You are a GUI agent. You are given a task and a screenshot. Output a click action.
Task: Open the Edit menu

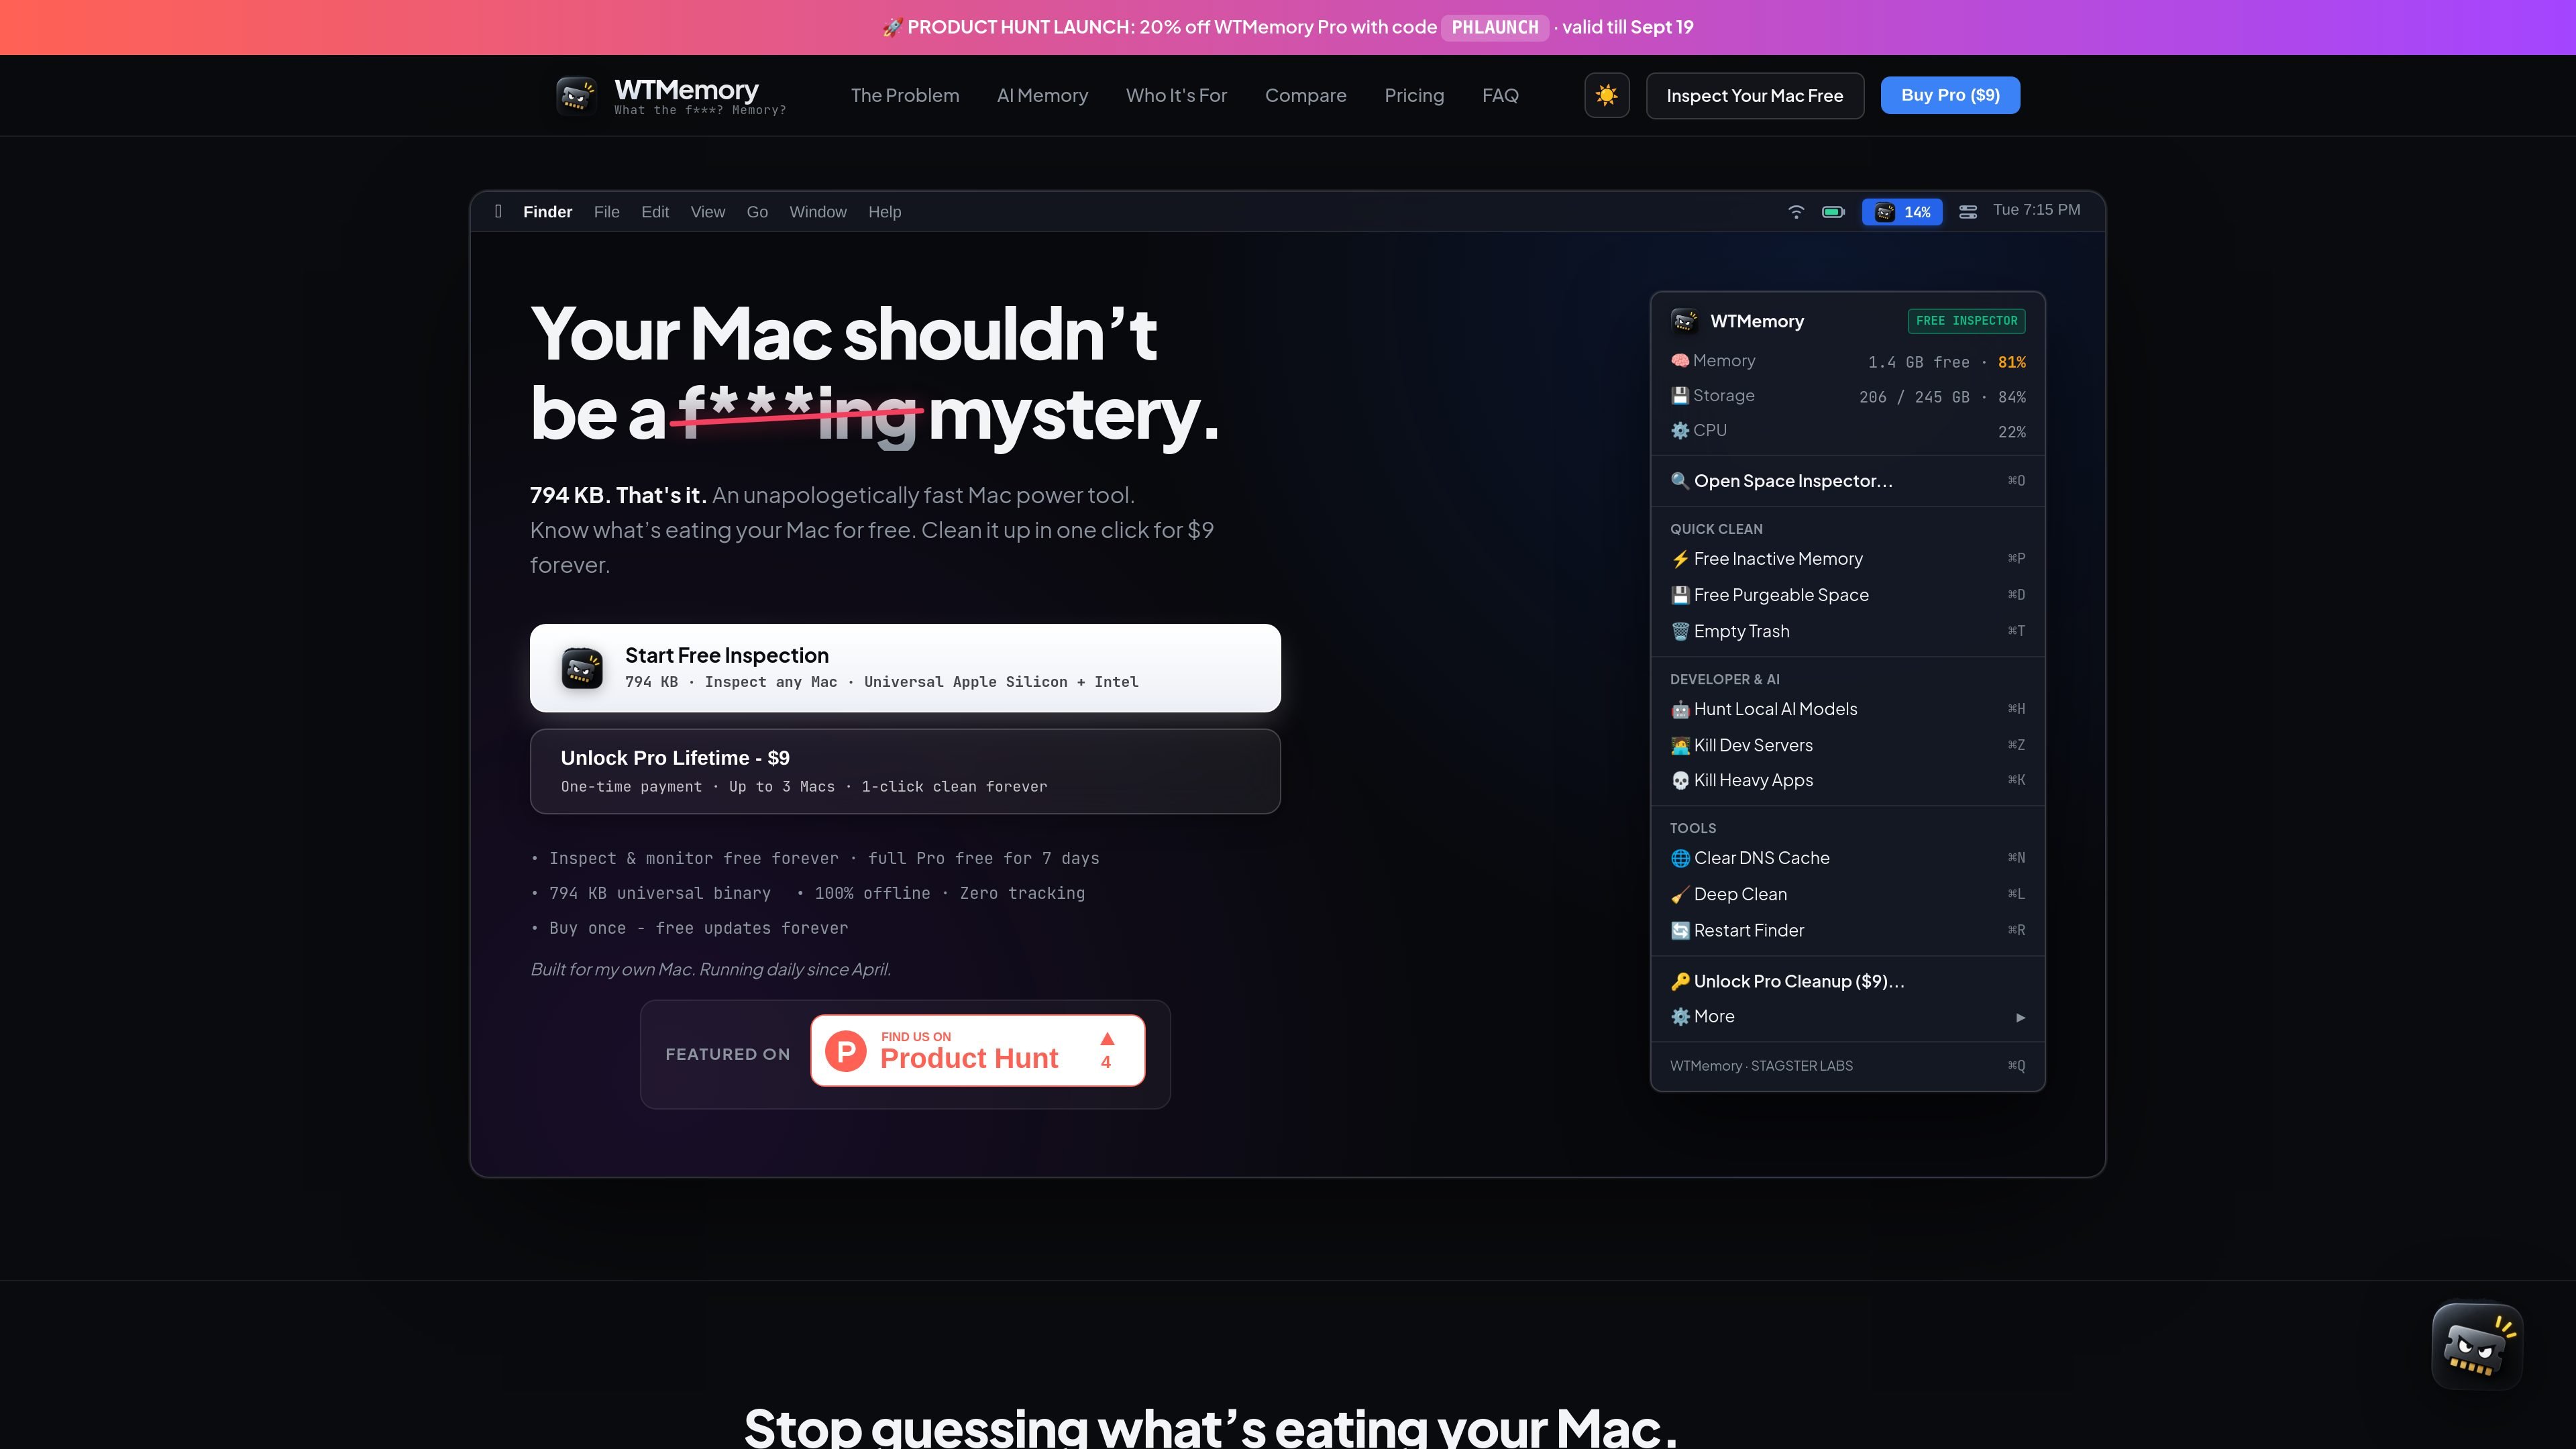pyautogui.click(x=655, y=212)
